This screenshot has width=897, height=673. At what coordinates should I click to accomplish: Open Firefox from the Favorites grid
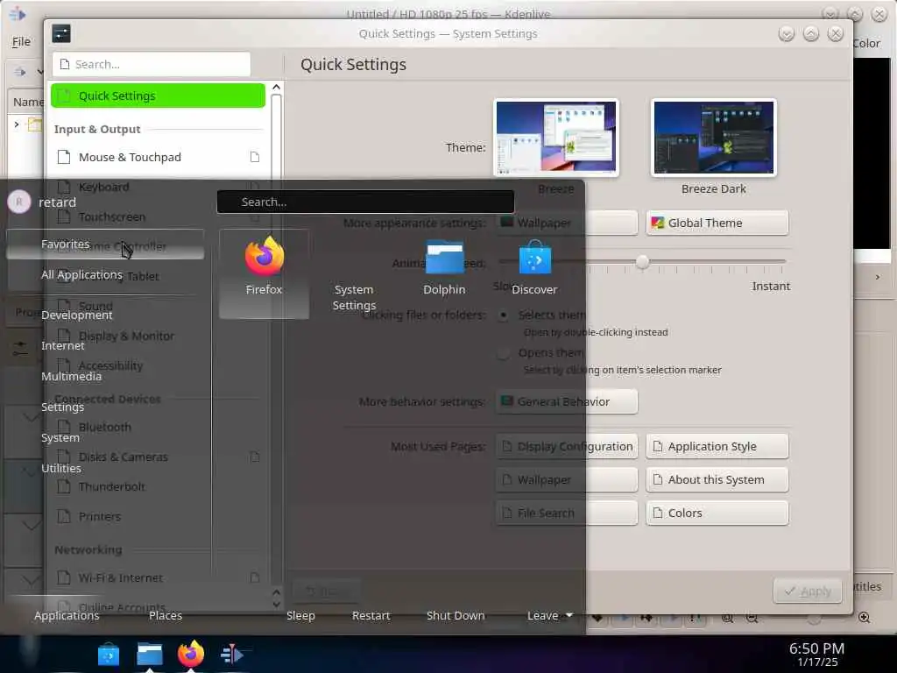pos(264,273)
